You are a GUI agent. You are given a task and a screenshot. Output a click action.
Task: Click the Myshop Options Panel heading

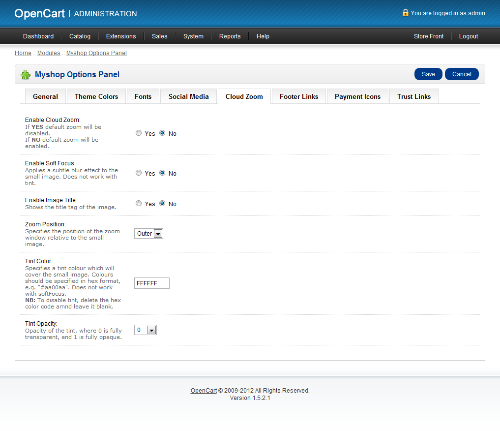tap(77, 74)
